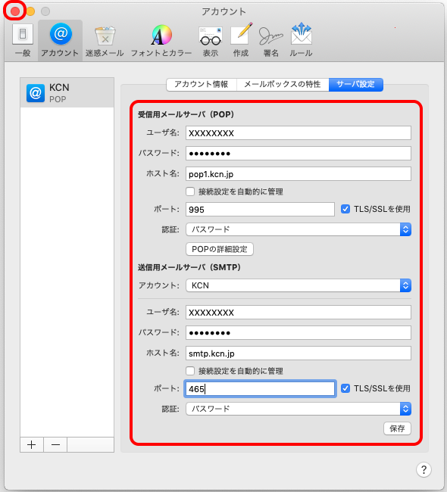This screenshot has height=492, width=447.
Task: Open the ルール rules preferences icon
Action: click(x=301, y=40)
